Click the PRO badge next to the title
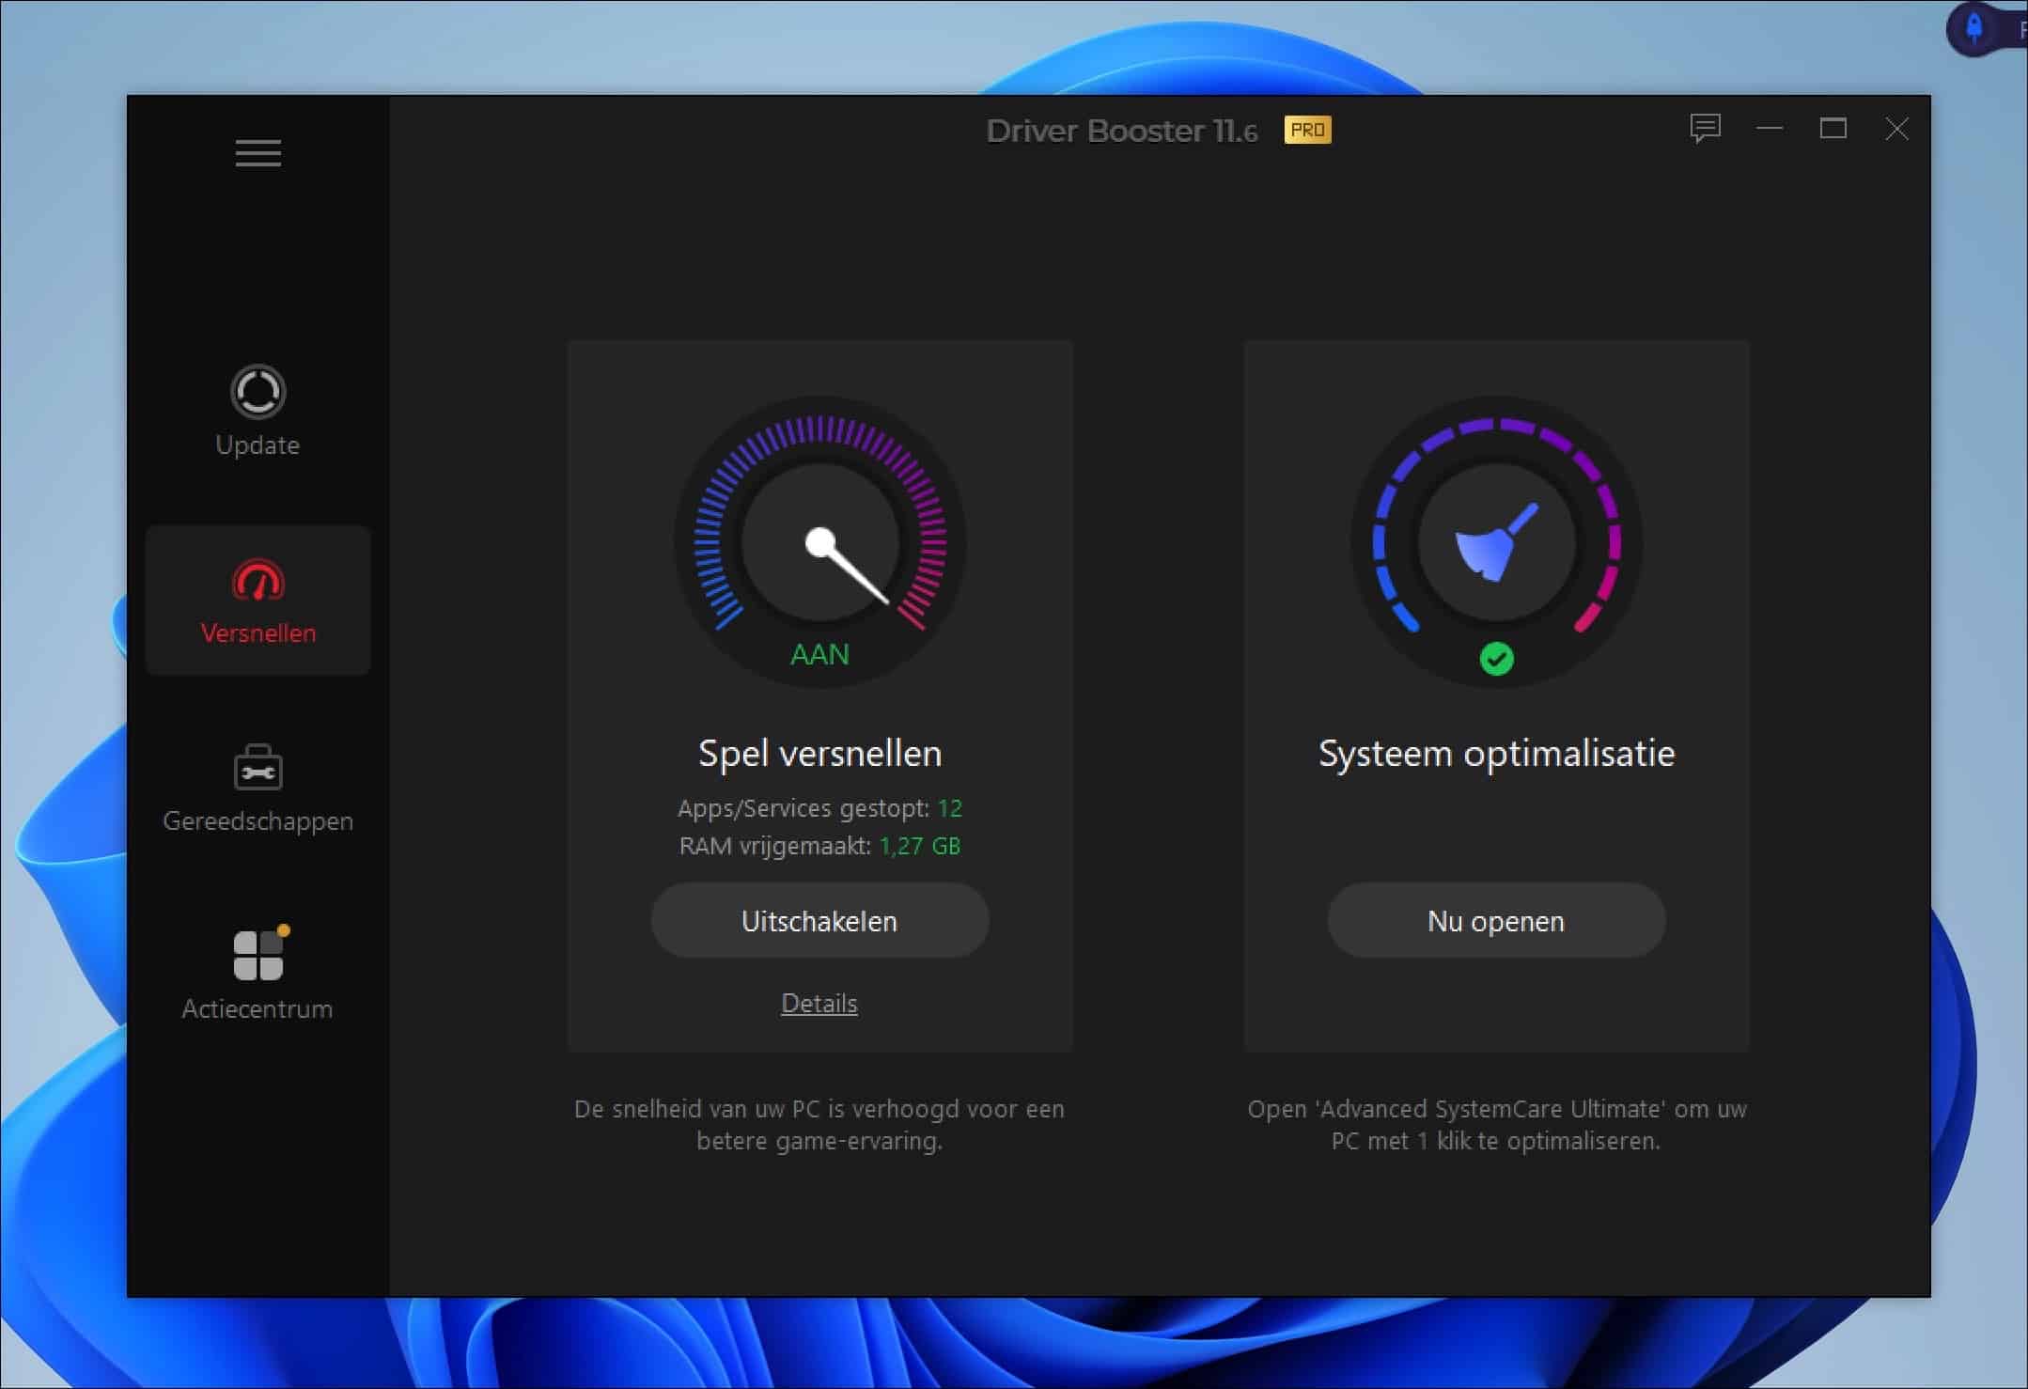Screen dimensions: 2028x1389 pos(1308,131)
